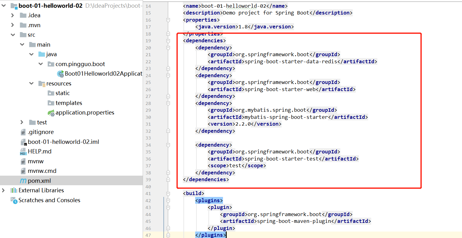
Task: Click the highlighted closing plugins tag
Action: point(211,235)
